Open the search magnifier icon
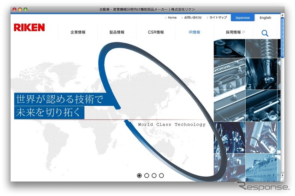295x196 pixels. pyautogui.click(x=265, y=33)
